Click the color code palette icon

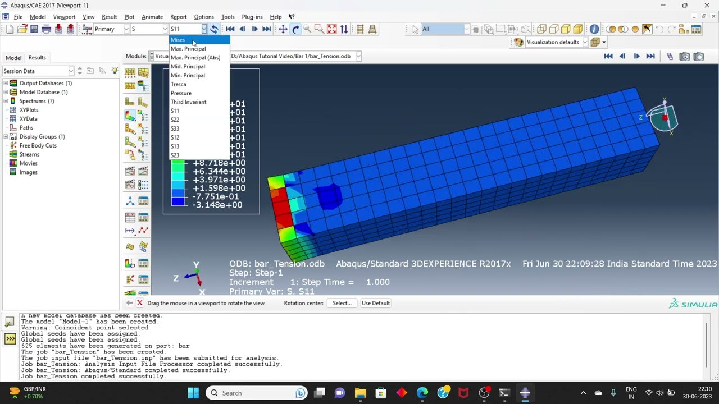tap(518, 42)
